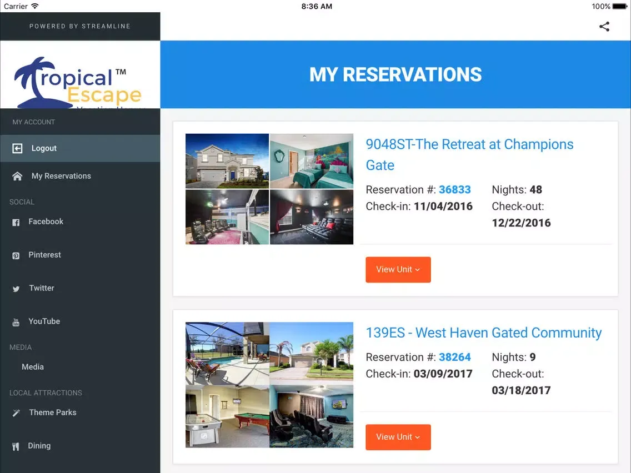Click the MY ACCOUNT section header
Viewport: 631px width, 473px height.
tap(34, 122)
